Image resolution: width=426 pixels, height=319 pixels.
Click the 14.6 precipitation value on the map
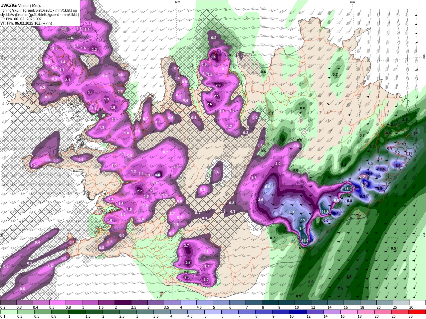(305, 241)
